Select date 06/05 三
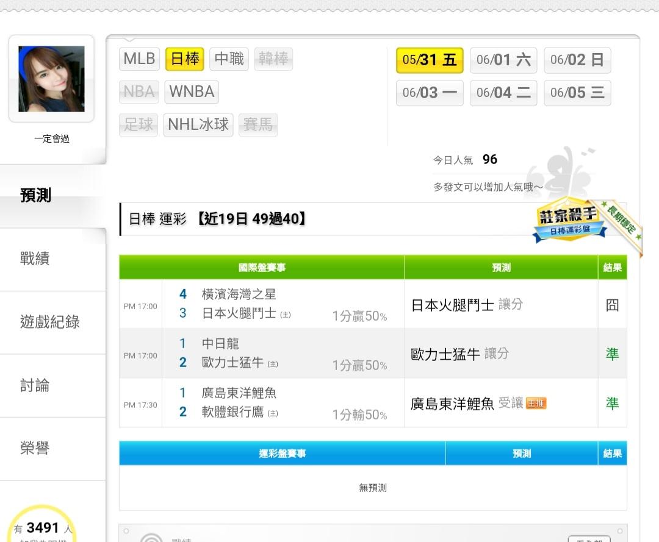 [577, 93]
